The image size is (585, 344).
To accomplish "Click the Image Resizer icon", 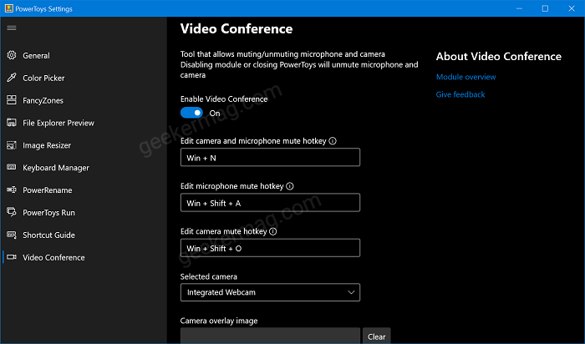I will point(12,145).
